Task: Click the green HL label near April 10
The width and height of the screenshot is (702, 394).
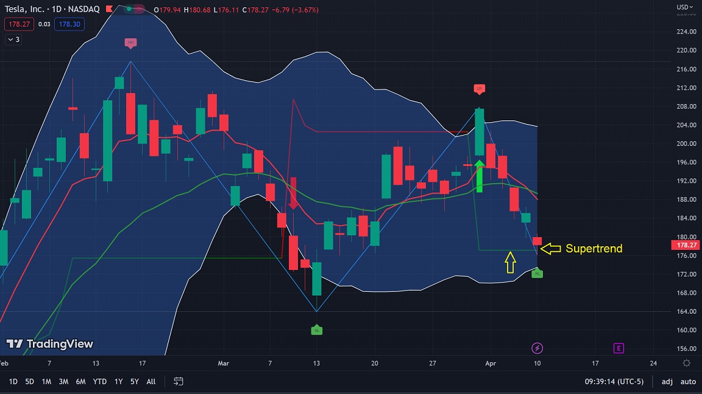Action: tap(537, 273)
